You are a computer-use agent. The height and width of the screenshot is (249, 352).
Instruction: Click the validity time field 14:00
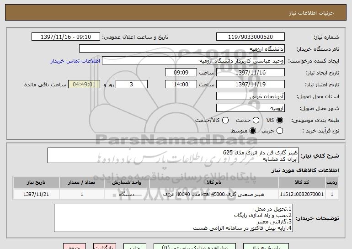point(181,85)
